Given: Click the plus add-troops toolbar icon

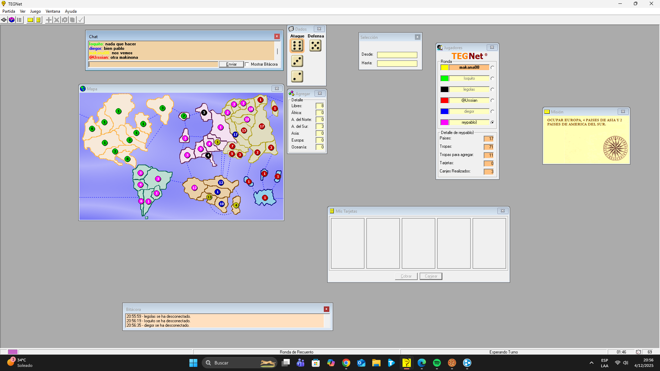Looking at the screenshot, I should pos(49,20).
